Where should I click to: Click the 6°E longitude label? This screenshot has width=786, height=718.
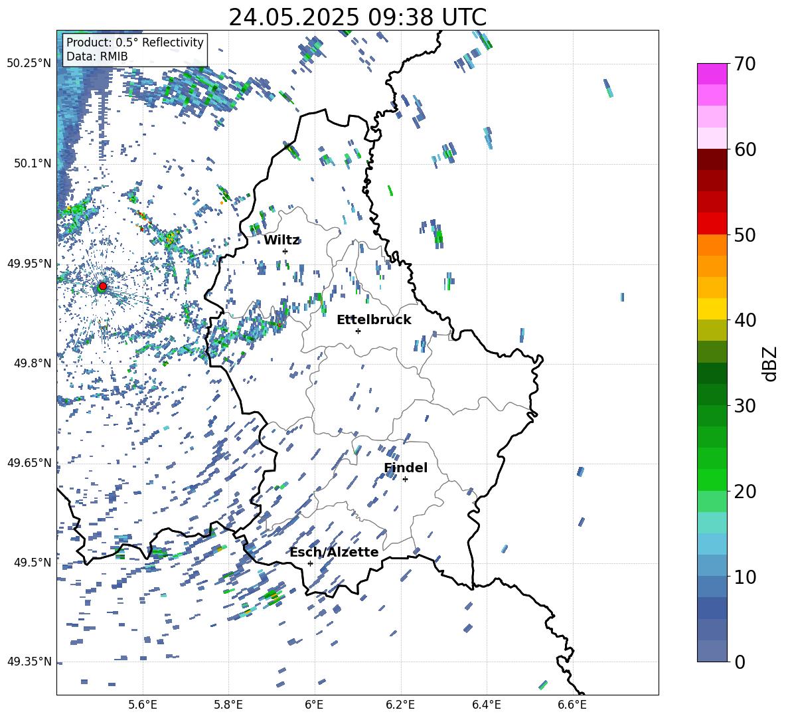click(x=314, y=705)
